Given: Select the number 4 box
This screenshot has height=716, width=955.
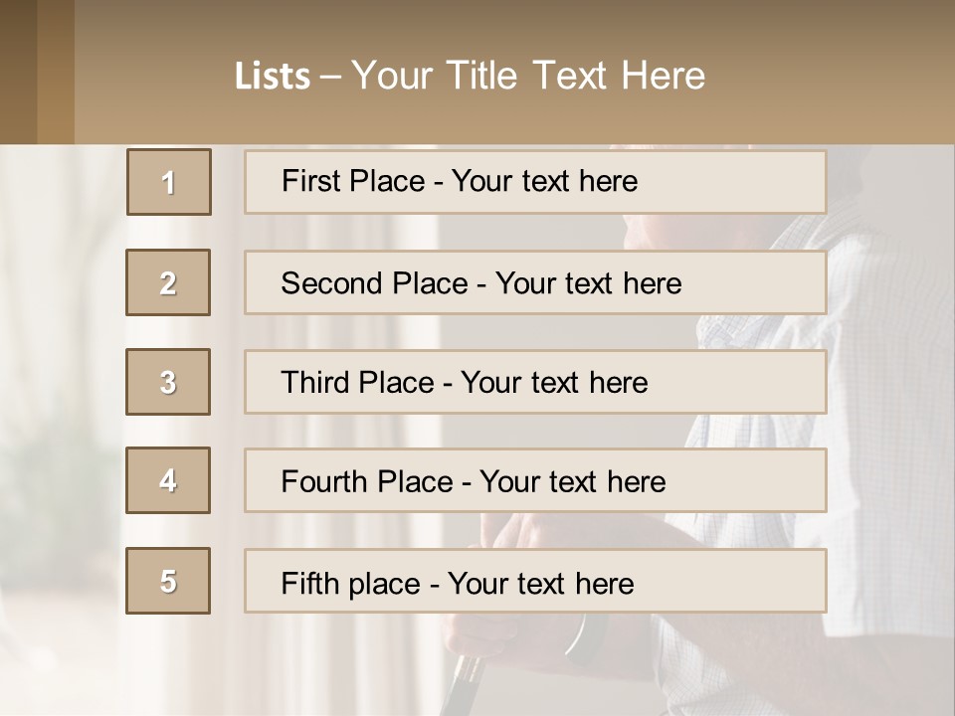Looking at the screenshot, I should (x=168, y=480).
